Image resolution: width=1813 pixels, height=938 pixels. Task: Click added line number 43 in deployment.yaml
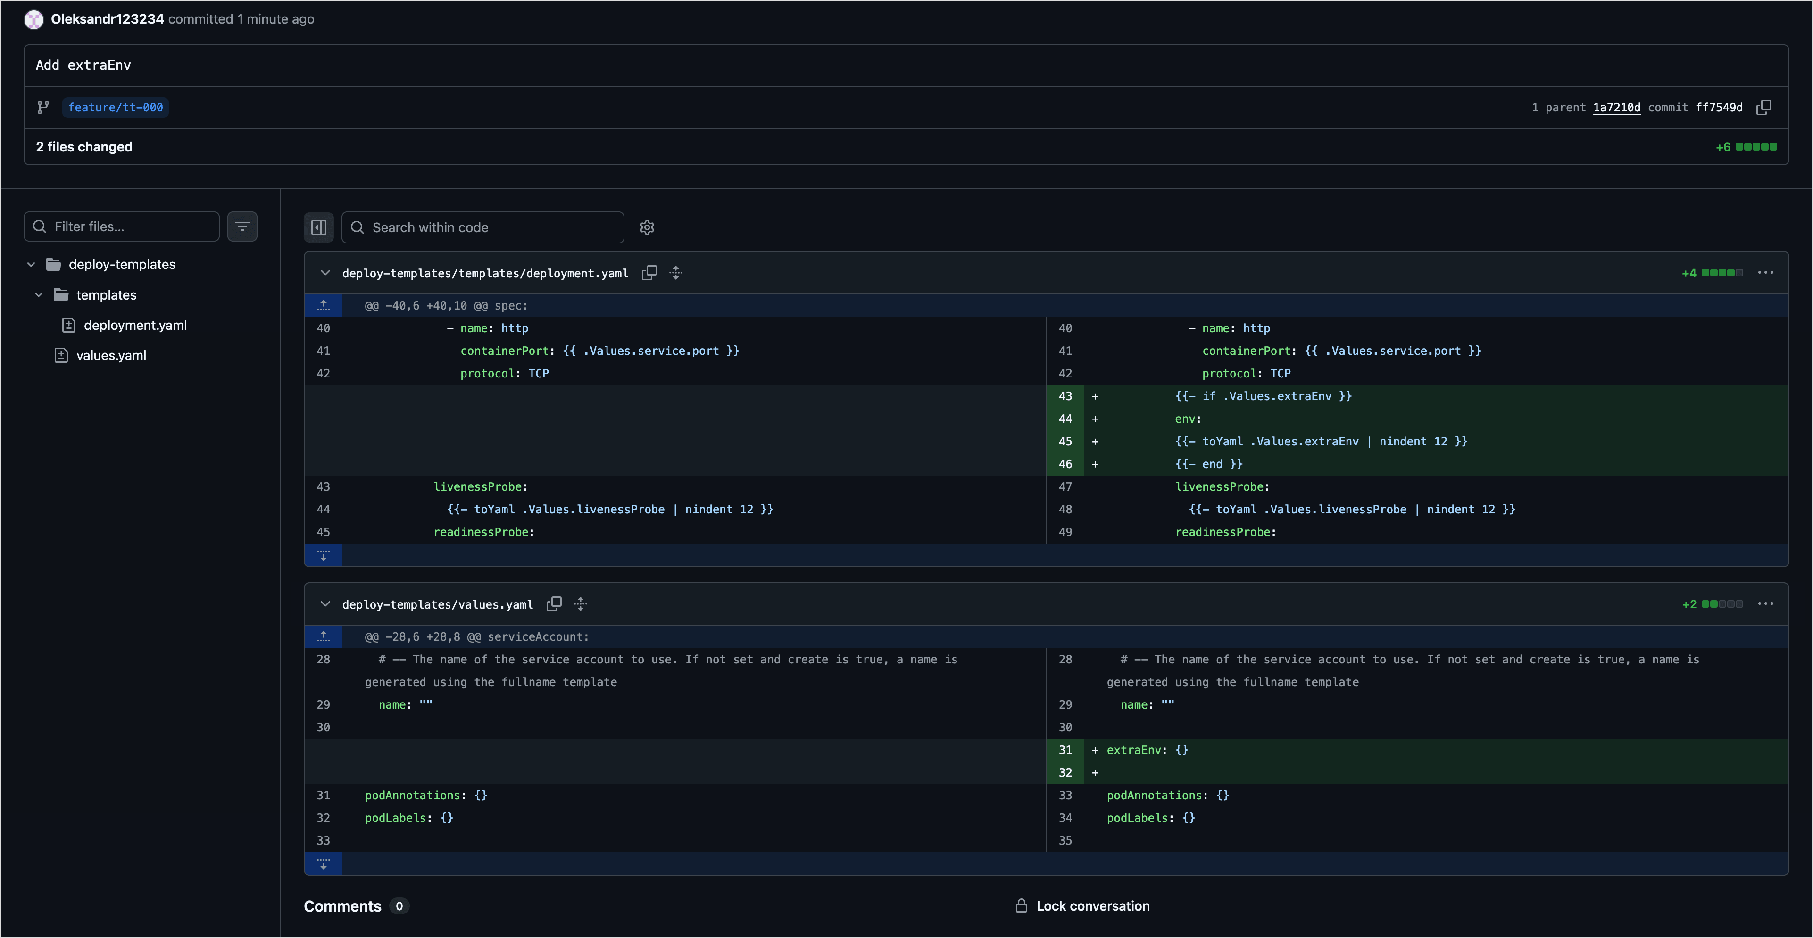click(1065, 396)
